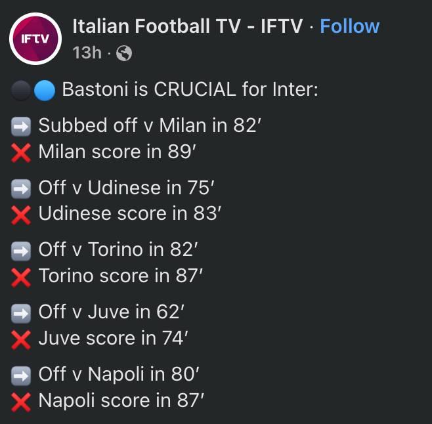432x424 pixels.
Task: Click the red X beside Napoli score
Action: 22,401
